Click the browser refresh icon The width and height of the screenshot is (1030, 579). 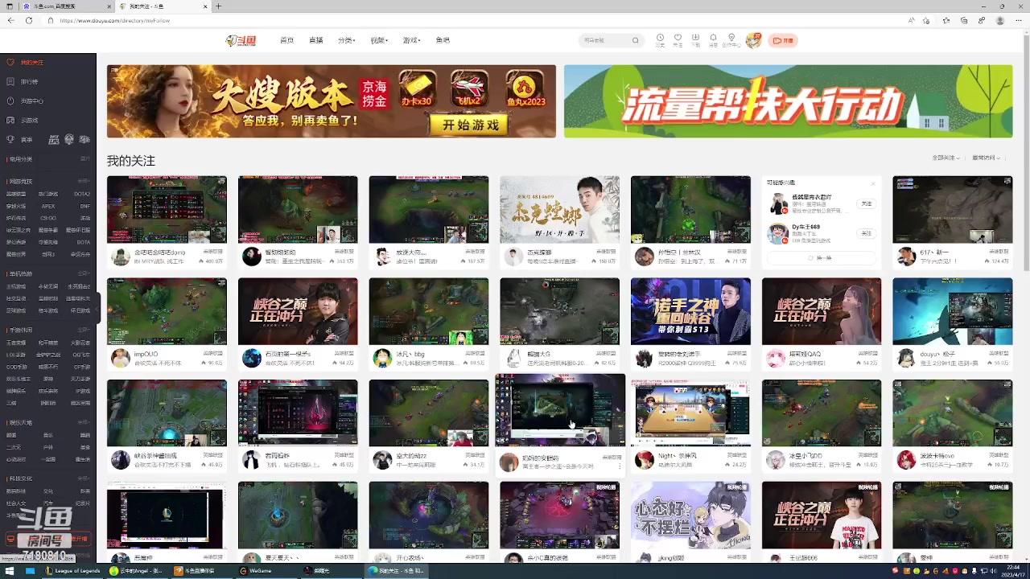[x=29, y=20]
